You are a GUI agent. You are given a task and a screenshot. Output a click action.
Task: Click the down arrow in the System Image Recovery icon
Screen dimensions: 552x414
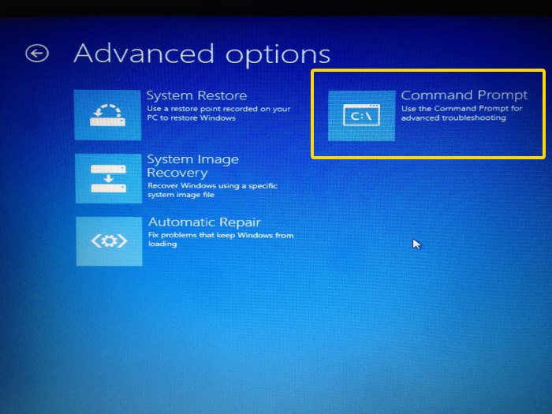108,178
